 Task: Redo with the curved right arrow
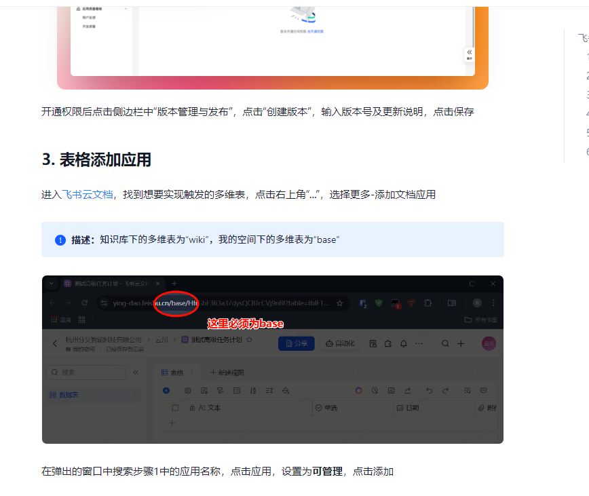pyautogui.click(x=446, y=391)
